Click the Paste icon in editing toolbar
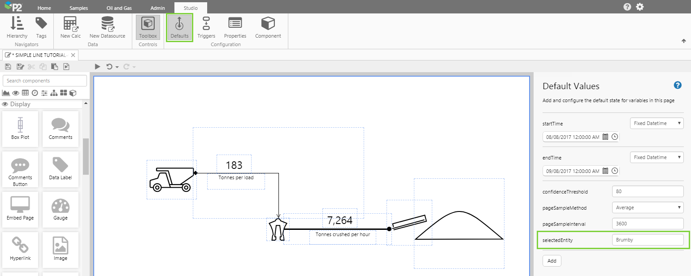 tap(55, 67)
